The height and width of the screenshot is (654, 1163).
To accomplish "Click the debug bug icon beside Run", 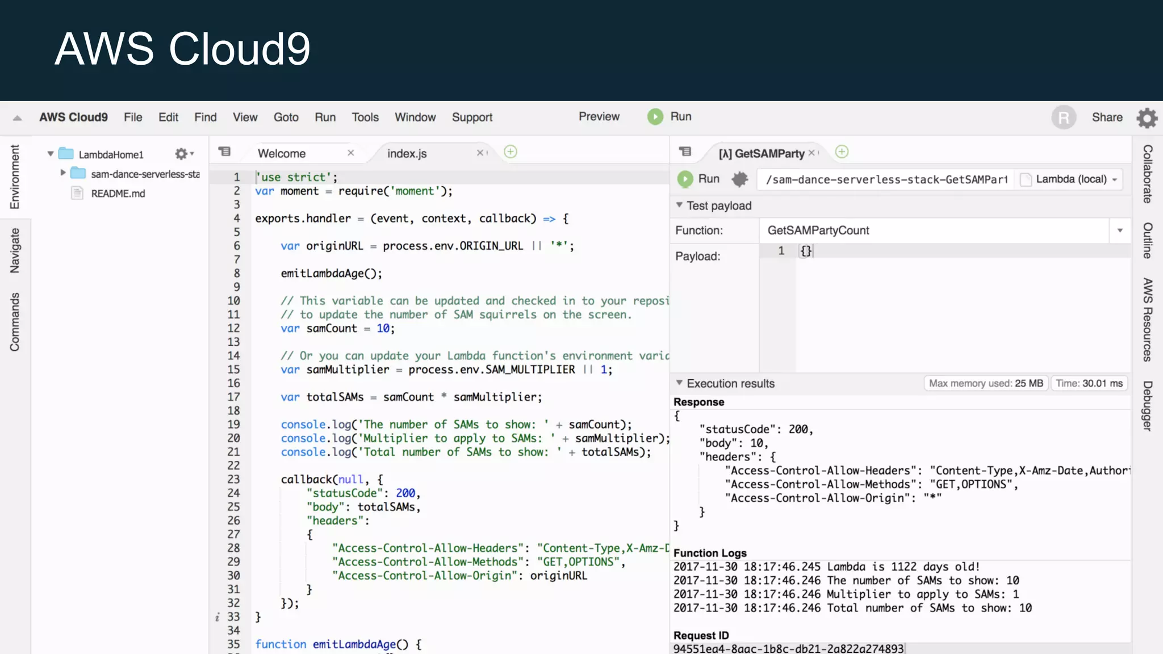I will click(739, 179).
